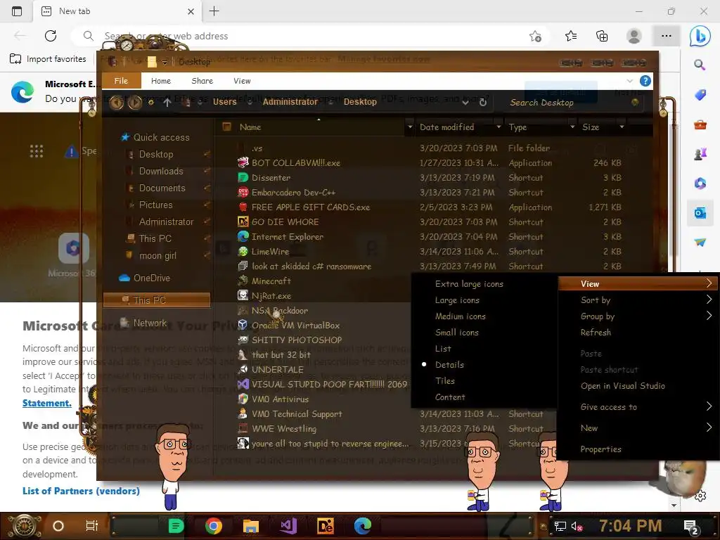Click Explorer's up-directory arrow
720x540 pixels.
point(167,103)
